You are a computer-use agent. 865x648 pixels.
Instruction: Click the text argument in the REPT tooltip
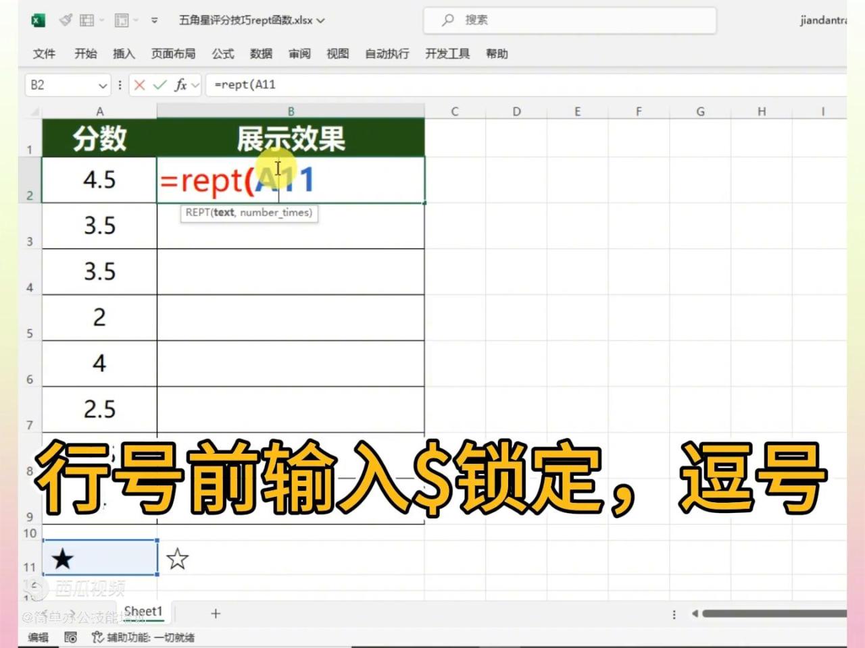(x=224, y=213)
